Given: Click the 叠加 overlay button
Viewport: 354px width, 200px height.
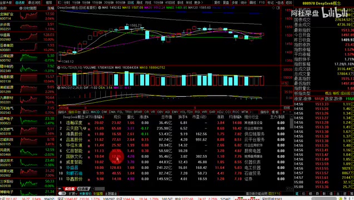Looking at the screenshot, I should [x=226, y=2].
